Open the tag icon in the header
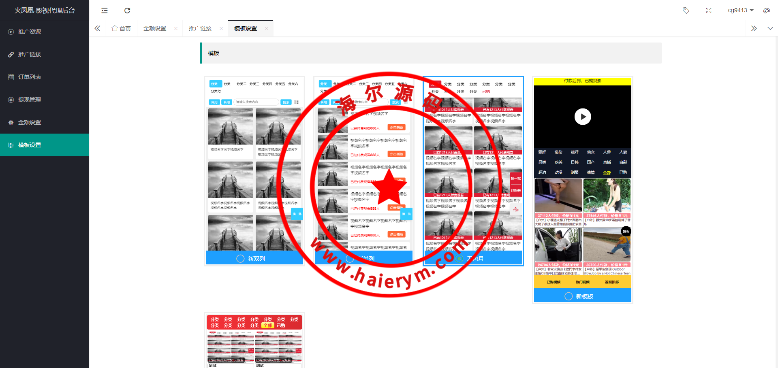The image size is (778, 368). (x=686, y=11)
